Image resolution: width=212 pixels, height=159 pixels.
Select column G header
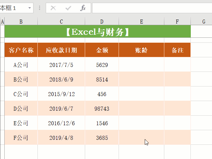click(201, 21)
